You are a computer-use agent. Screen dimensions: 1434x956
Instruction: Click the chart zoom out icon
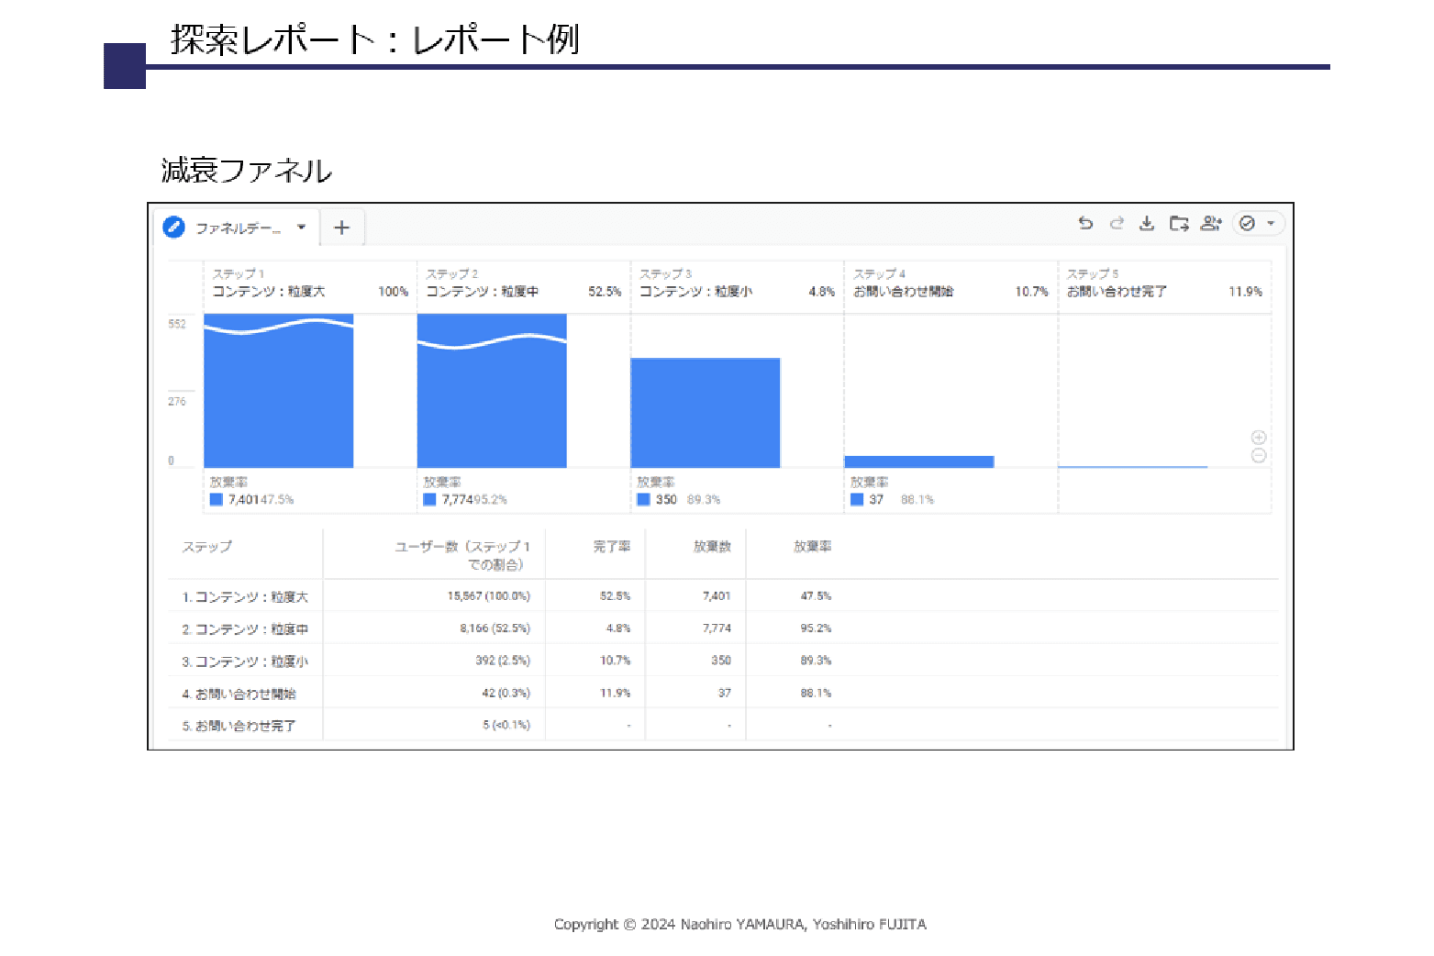pyautogui.click(x=1259, y=455)
